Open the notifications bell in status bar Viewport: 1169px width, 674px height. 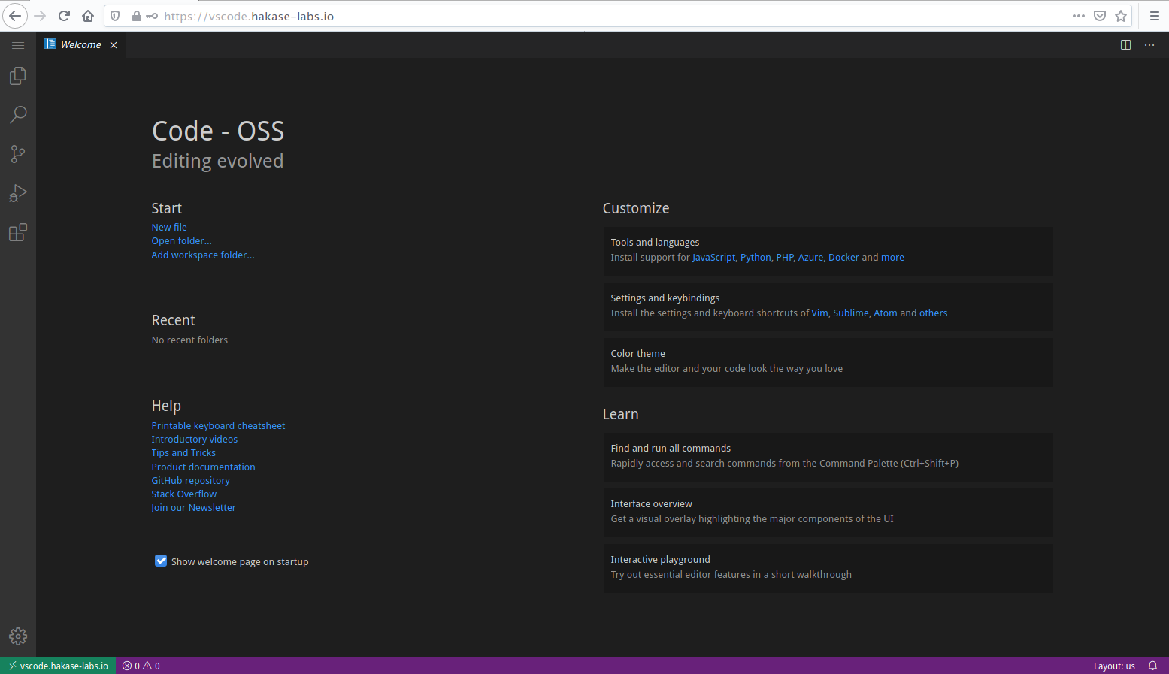1152,666
